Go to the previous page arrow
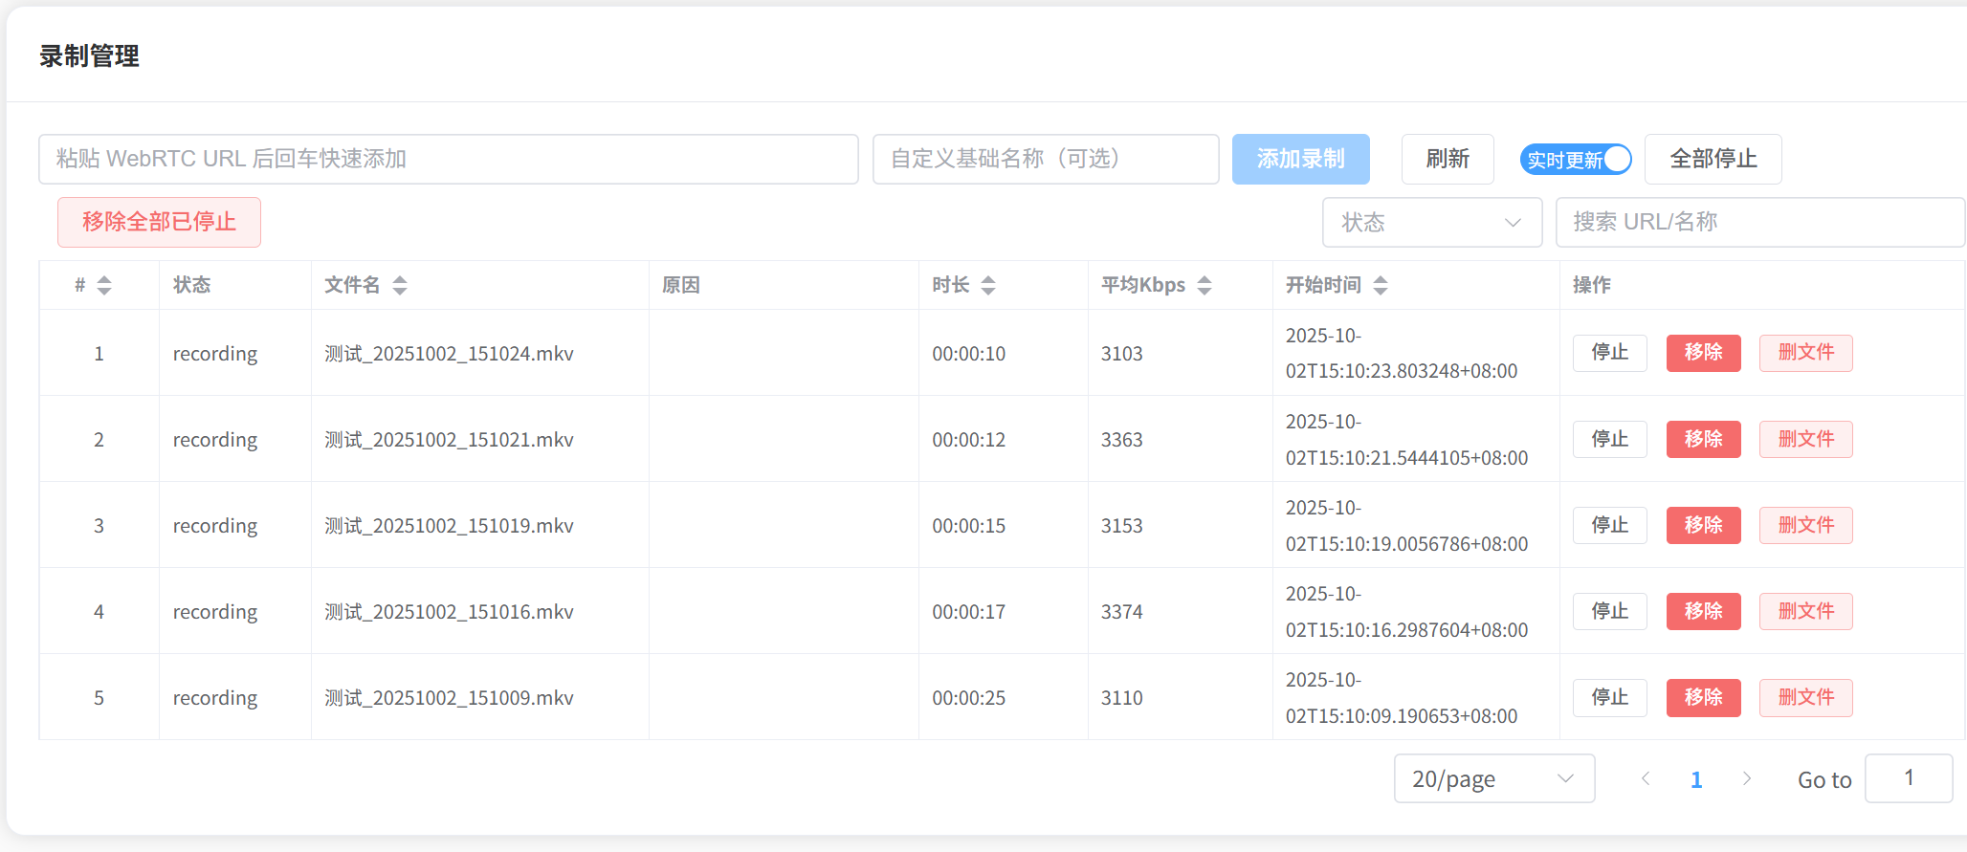 pyautogui.click(x=1646, y=778)
